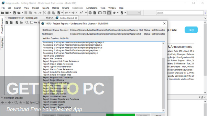
Task: Click the Cut scissors icon
Action: pos(44,13)
